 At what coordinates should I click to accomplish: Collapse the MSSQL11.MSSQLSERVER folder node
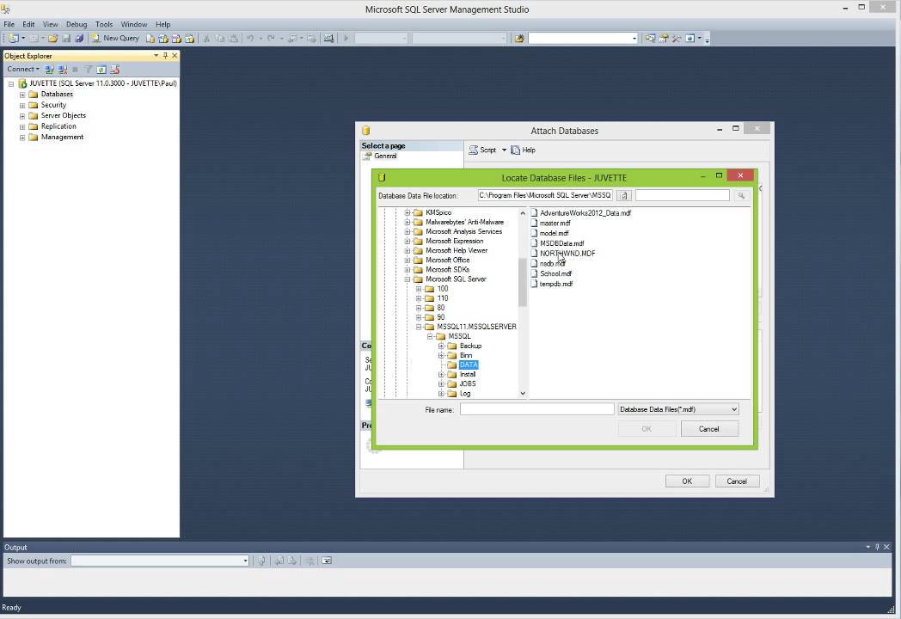(419, 327)
